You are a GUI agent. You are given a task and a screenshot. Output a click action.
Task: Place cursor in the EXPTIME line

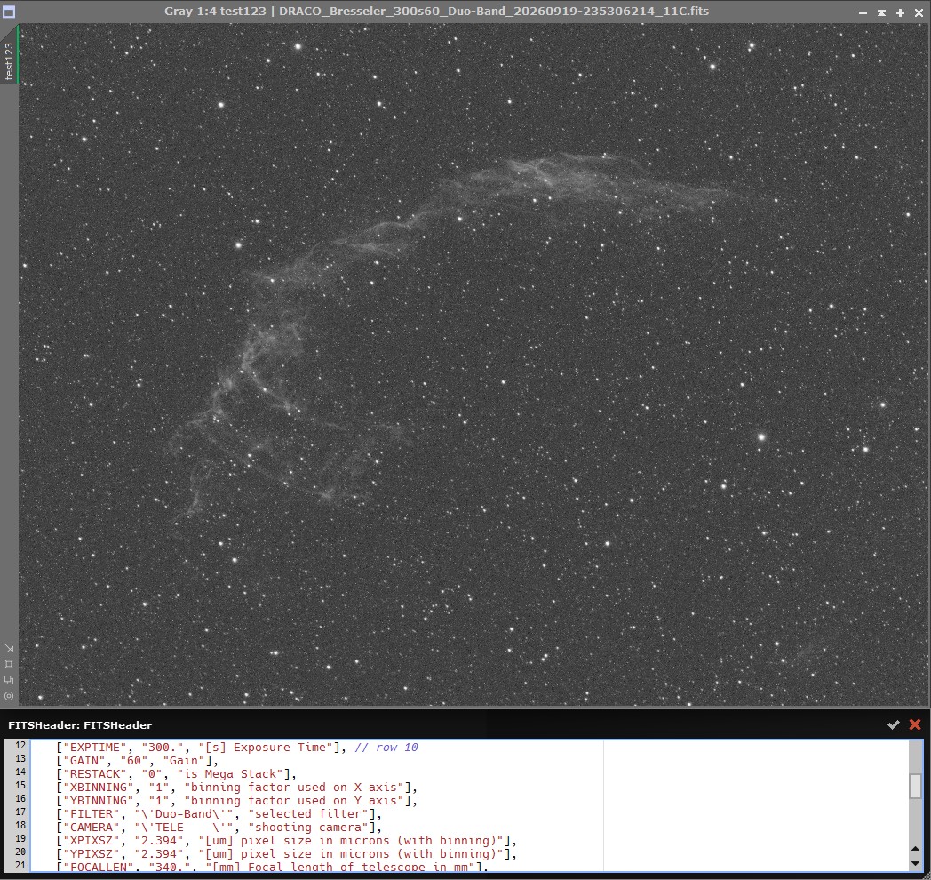pyautogui.click(x=237, y=747)
